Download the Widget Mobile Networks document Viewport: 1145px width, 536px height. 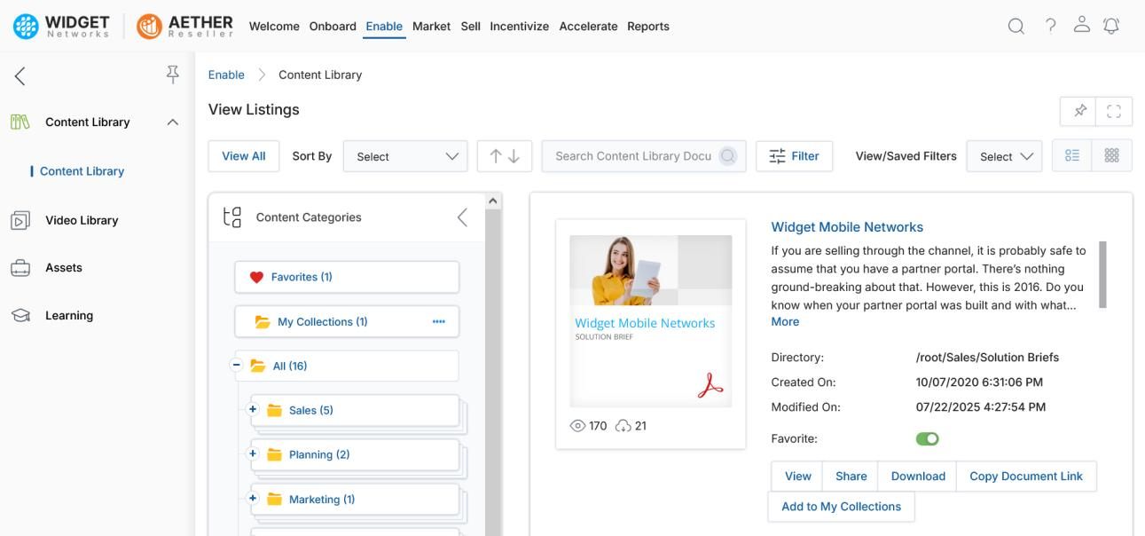tap(918, 477)
